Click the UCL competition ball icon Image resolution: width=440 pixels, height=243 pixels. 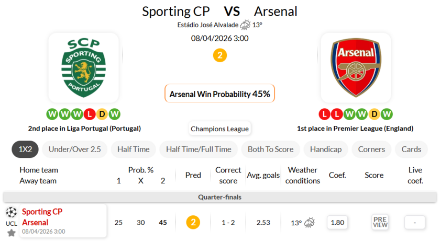tap(11, 212)
